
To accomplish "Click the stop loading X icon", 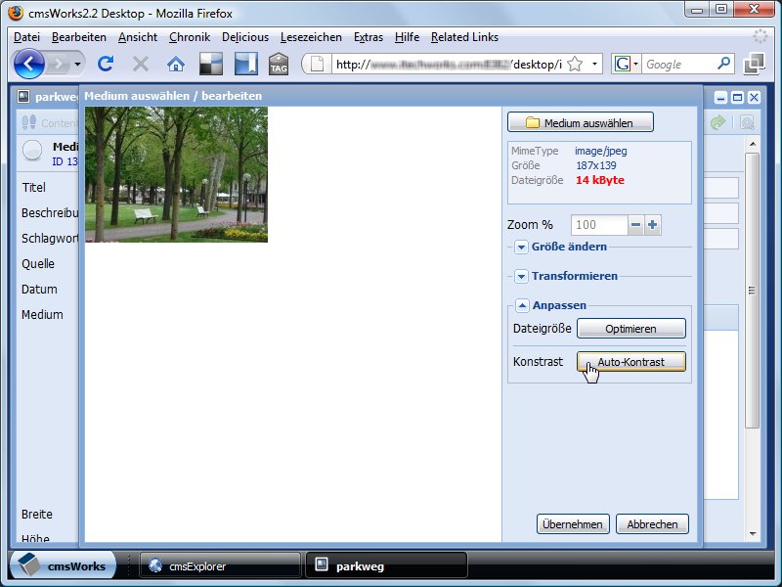I will click(141, 64).
